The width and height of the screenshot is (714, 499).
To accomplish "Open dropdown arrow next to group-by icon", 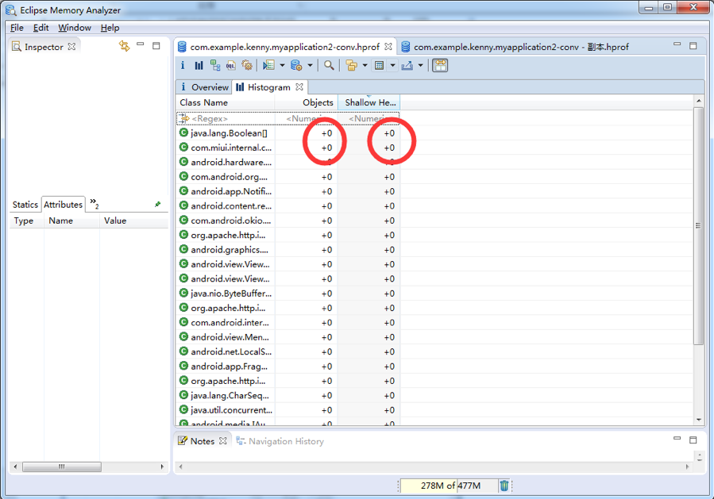I will click(x=365, y=66).
